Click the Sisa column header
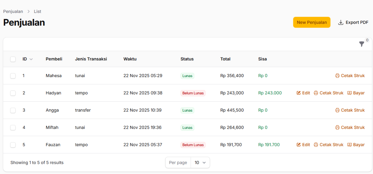The width and height of the screenshot is (373, 174). 262,59
